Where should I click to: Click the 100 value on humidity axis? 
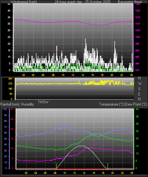point(5,109)
